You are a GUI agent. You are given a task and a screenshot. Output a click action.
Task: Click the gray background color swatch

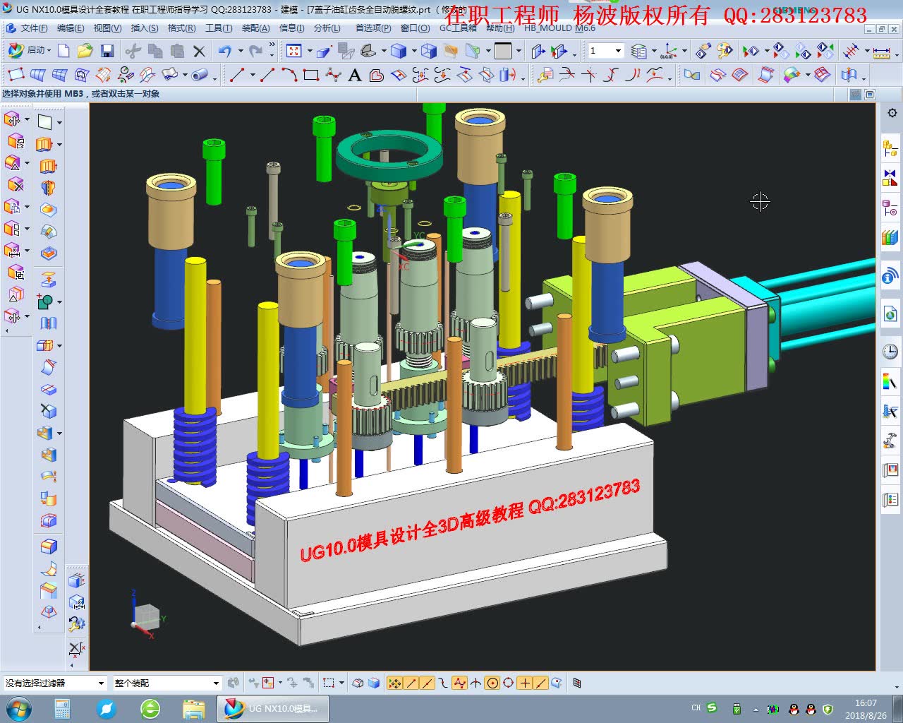click(x=503, y=51)
